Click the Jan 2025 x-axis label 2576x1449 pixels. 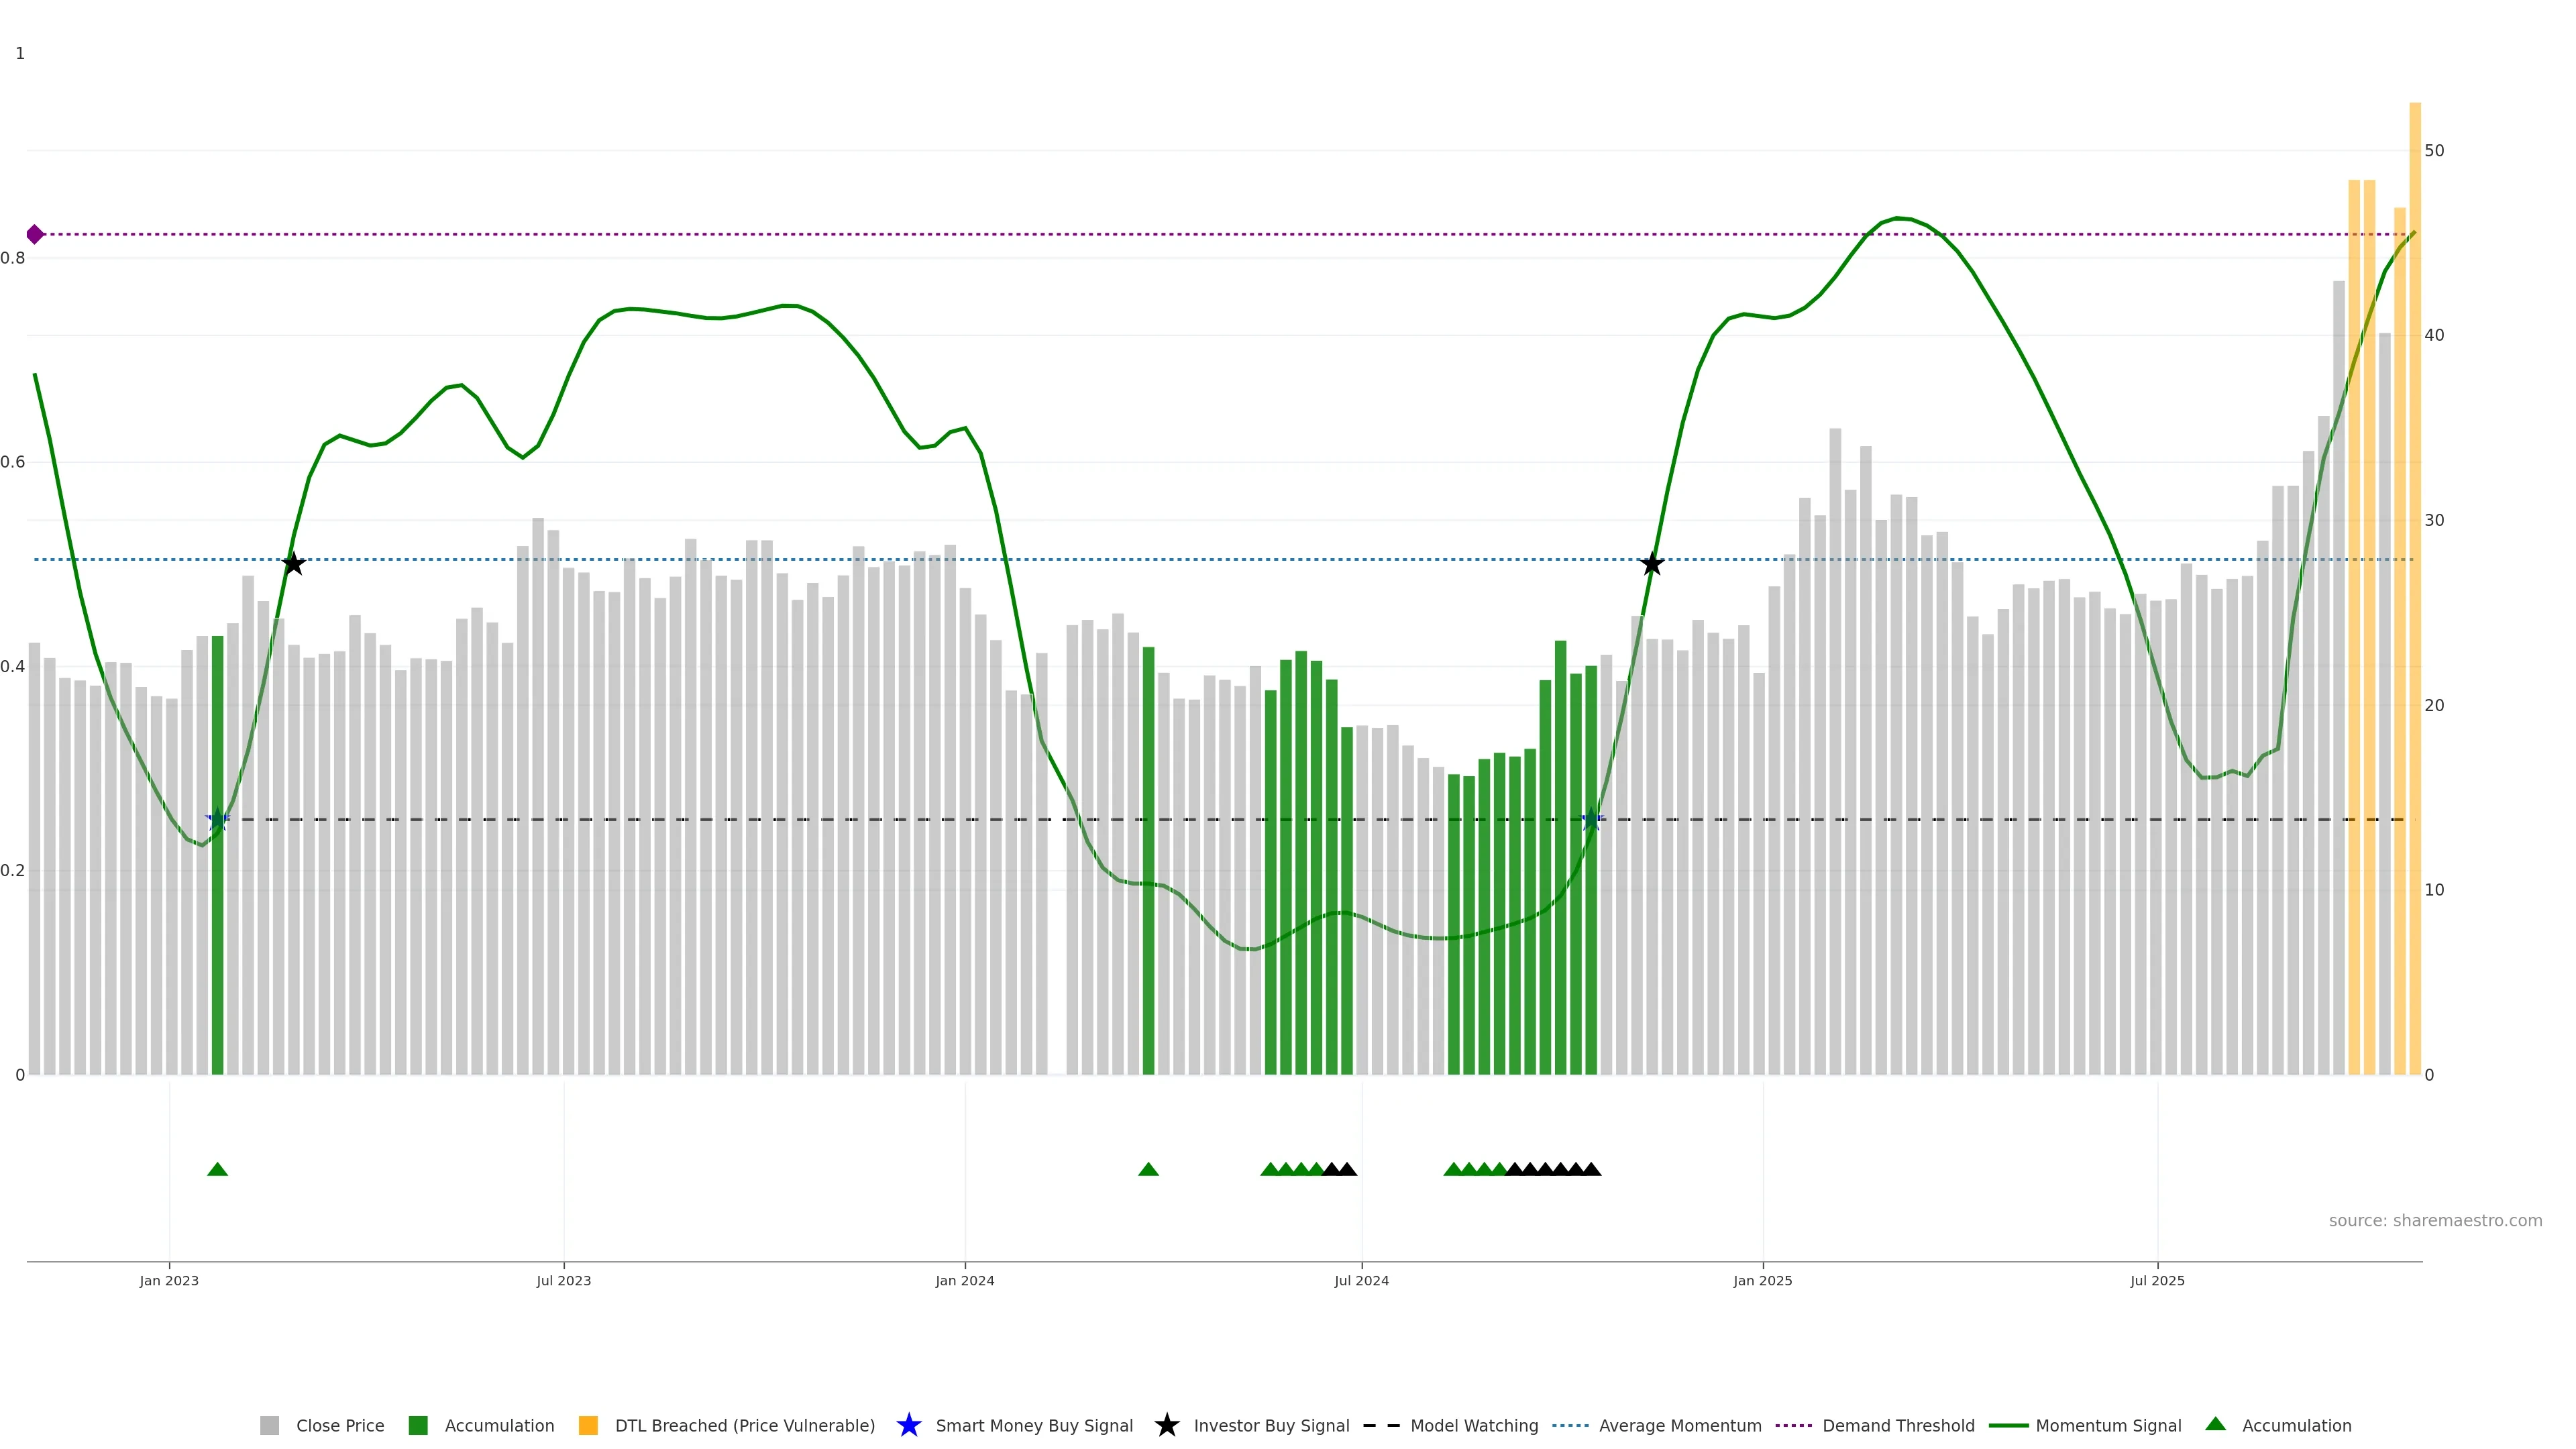click(x=1762, y=1280)
